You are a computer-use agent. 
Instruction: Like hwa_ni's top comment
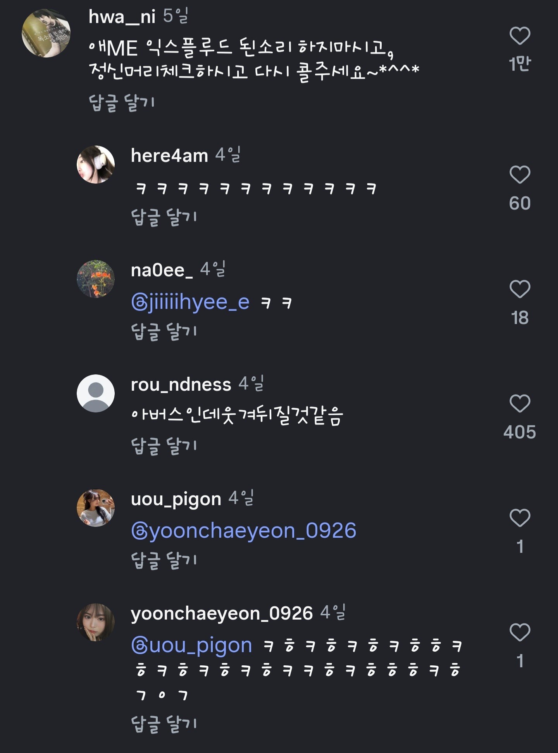point(520,36)
